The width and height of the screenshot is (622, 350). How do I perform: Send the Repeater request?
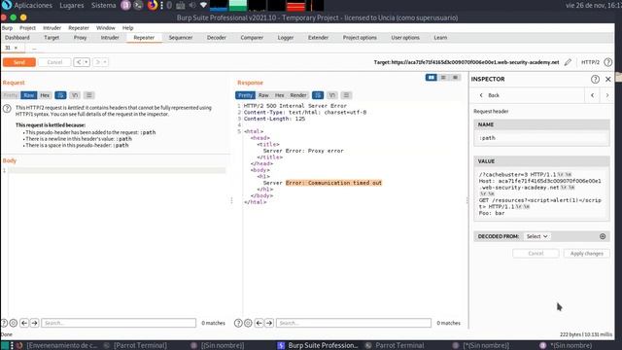tap(19, 62)
